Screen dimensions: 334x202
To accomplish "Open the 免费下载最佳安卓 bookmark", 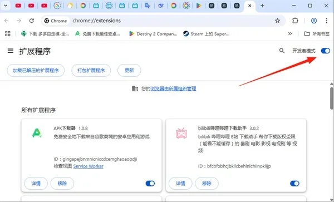I will [x=97, y=33].
